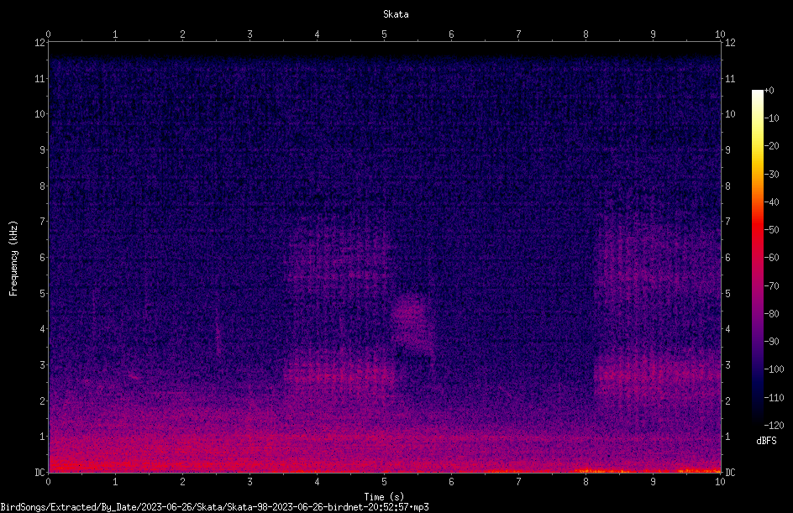Image resolution: width=793 pixels, height=513 pixels.
Task: Click the "5" tick on the right frequency axis
Action: tap(727, 293)
